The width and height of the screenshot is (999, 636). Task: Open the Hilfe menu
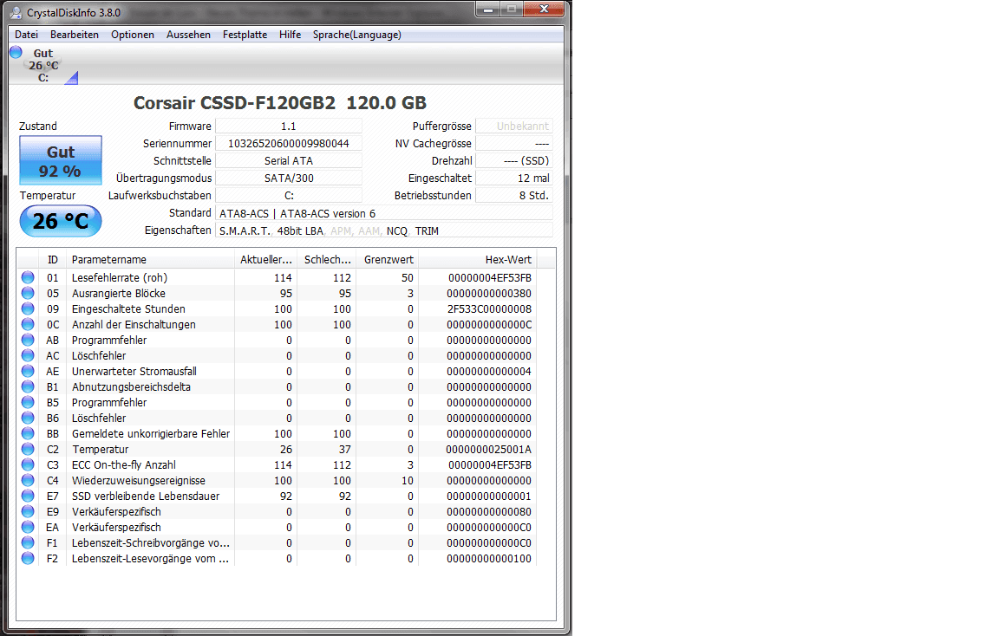point(290,35)
